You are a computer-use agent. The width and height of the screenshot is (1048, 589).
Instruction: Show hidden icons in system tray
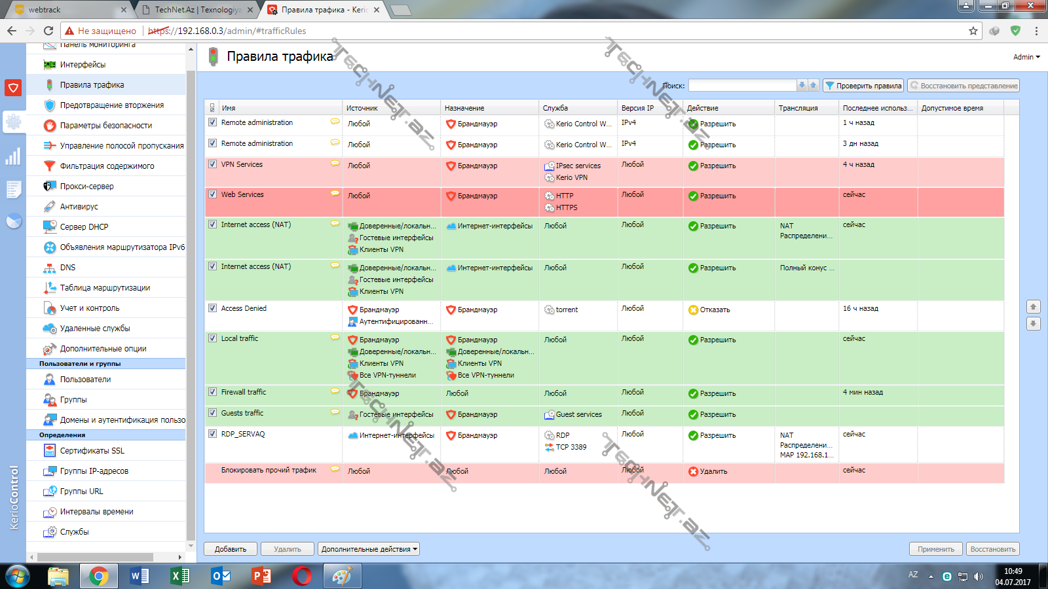[931, 577]
